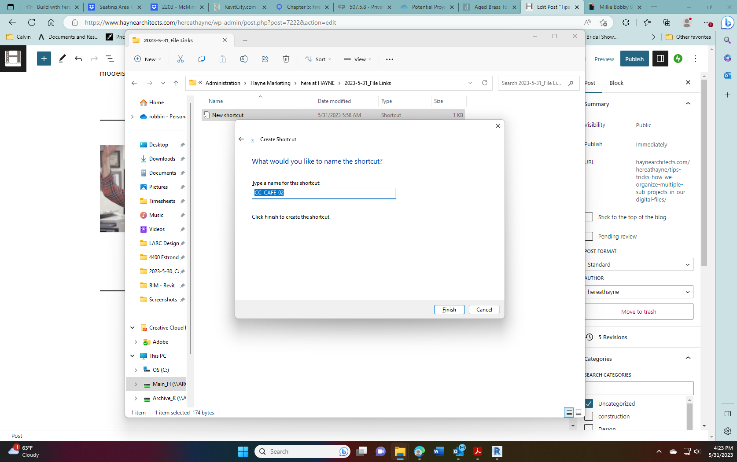Open the WordPress block inserter plus button
Viewport: 737px width, 462px height.
(x=44, y=59)
